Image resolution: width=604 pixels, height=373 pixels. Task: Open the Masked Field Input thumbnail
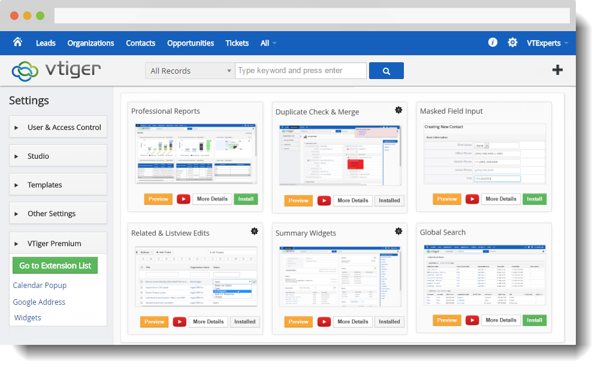[x=485, y=154]
